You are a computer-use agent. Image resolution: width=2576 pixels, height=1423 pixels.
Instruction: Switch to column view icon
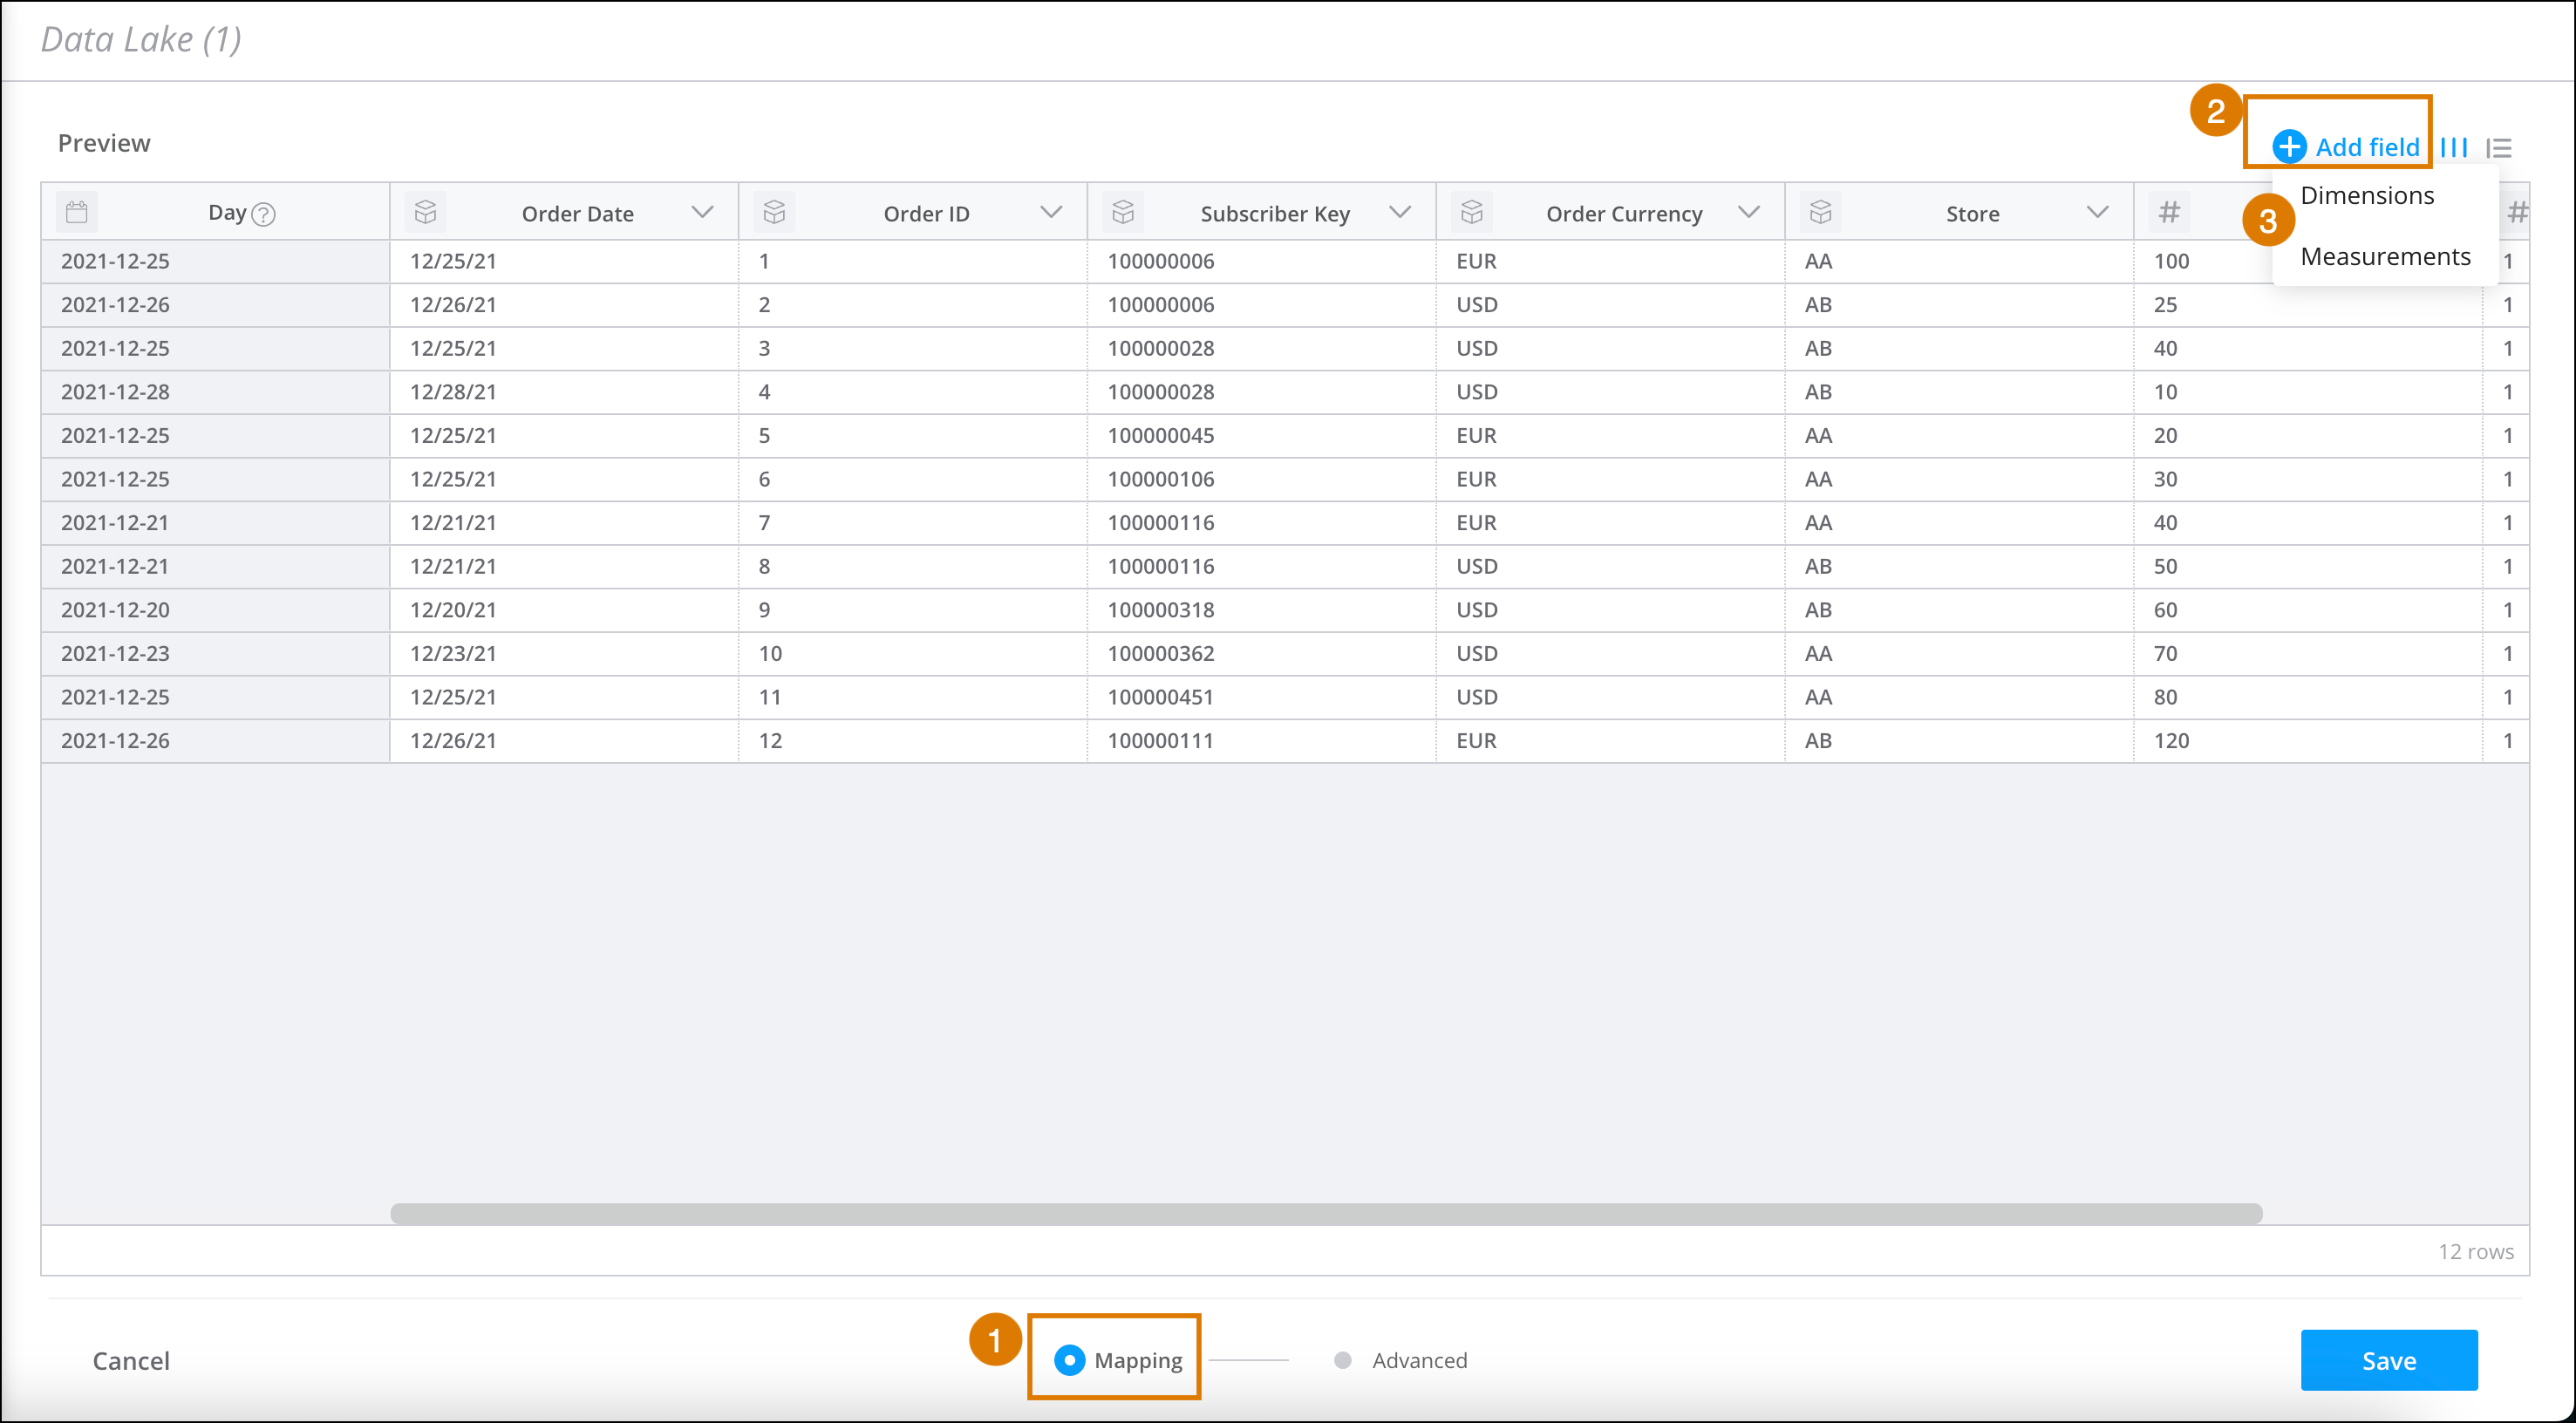2455,148
